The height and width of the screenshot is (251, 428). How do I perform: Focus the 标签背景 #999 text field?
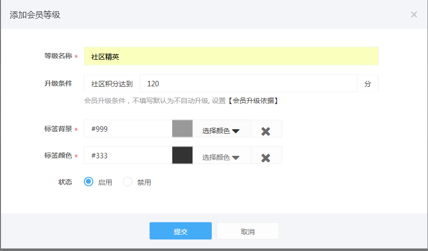pos(128,129)
